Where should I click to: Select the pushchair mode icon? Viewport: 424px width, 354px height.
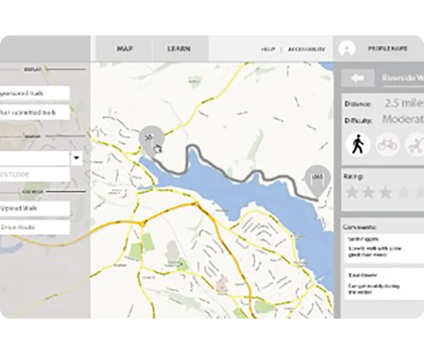[416, 144]
